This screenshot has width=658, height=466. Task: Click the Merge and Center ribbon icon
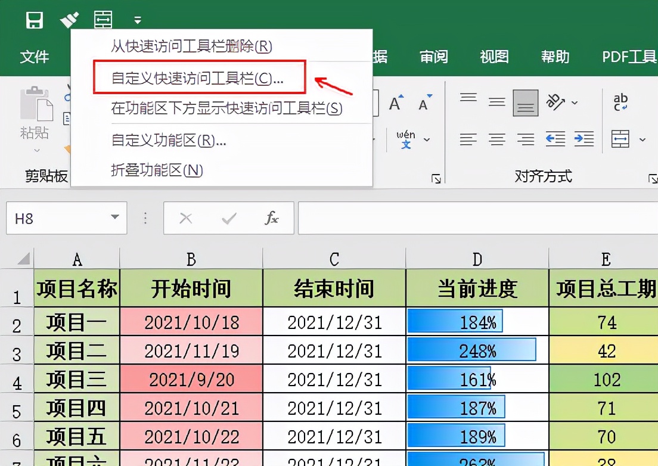[620, 139]
